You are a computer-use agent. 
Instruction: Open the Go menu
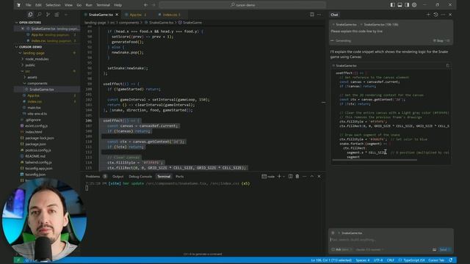pyautogui.click(x=79, y=5)
